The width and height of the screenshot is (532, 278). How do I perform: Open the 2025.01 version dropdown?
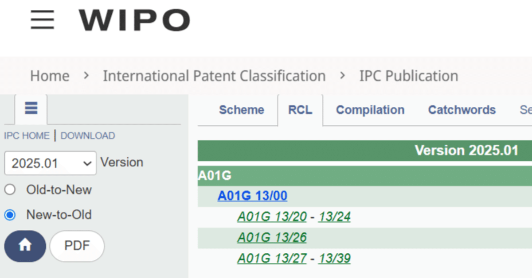tap(50, 163)
